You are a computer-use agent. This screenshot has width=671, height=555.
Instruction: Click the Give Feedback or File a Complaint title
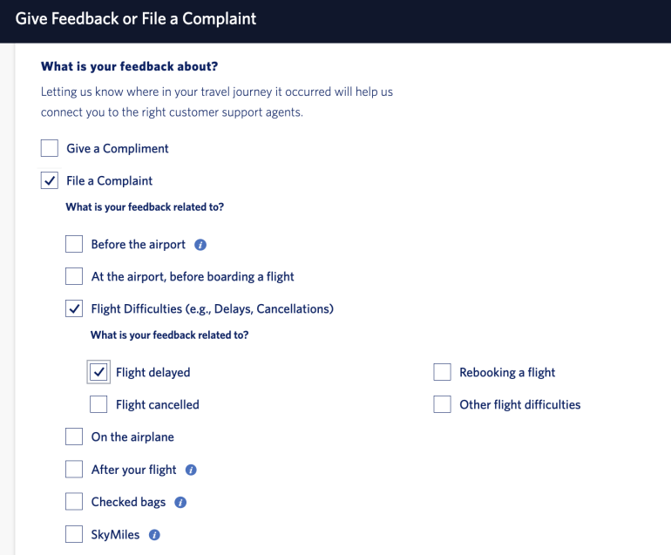point(136,18)
